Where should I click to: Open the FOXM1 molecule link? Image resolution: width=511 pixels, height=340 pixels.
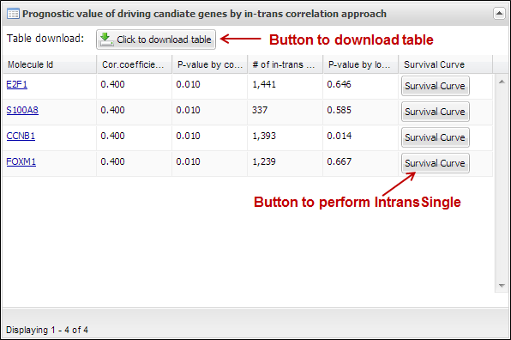click(x=21, y=161)
